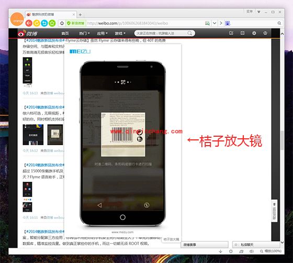293x263 pixels.
Task: Click the www.meizu.com text below phone
Action: [122, 232]
